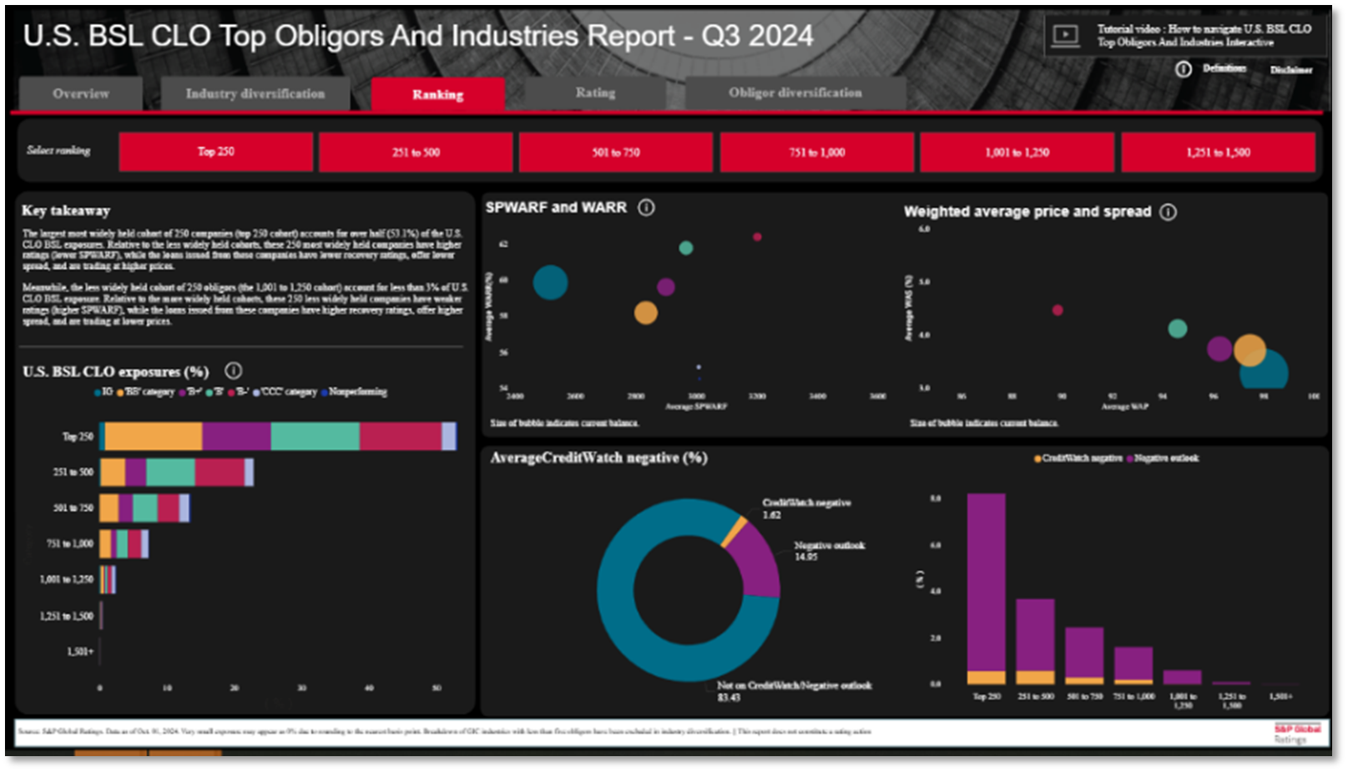The image size is (1348, 772).
Task: Click the Top 250 purple bar in CreditWatch chart
Action: [986, 580]
